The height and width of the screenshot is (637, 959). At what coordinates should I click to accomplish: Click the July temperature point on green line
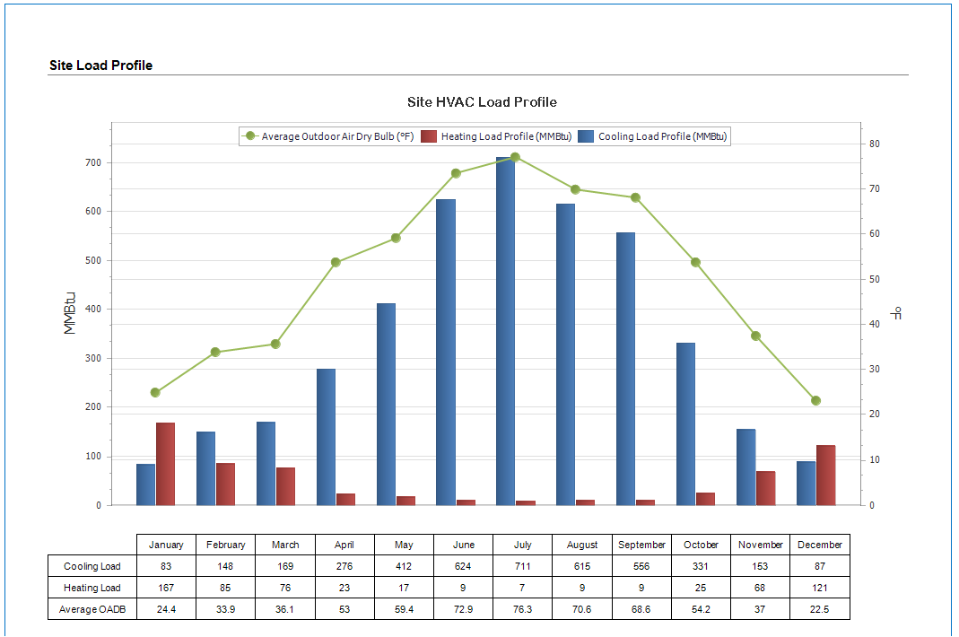pos(515,157)
